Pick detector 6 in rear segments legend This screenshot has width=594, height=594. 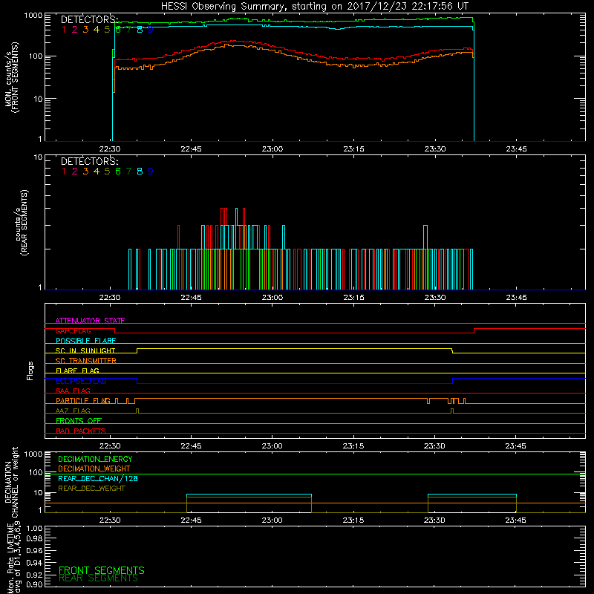pos(118,172)
